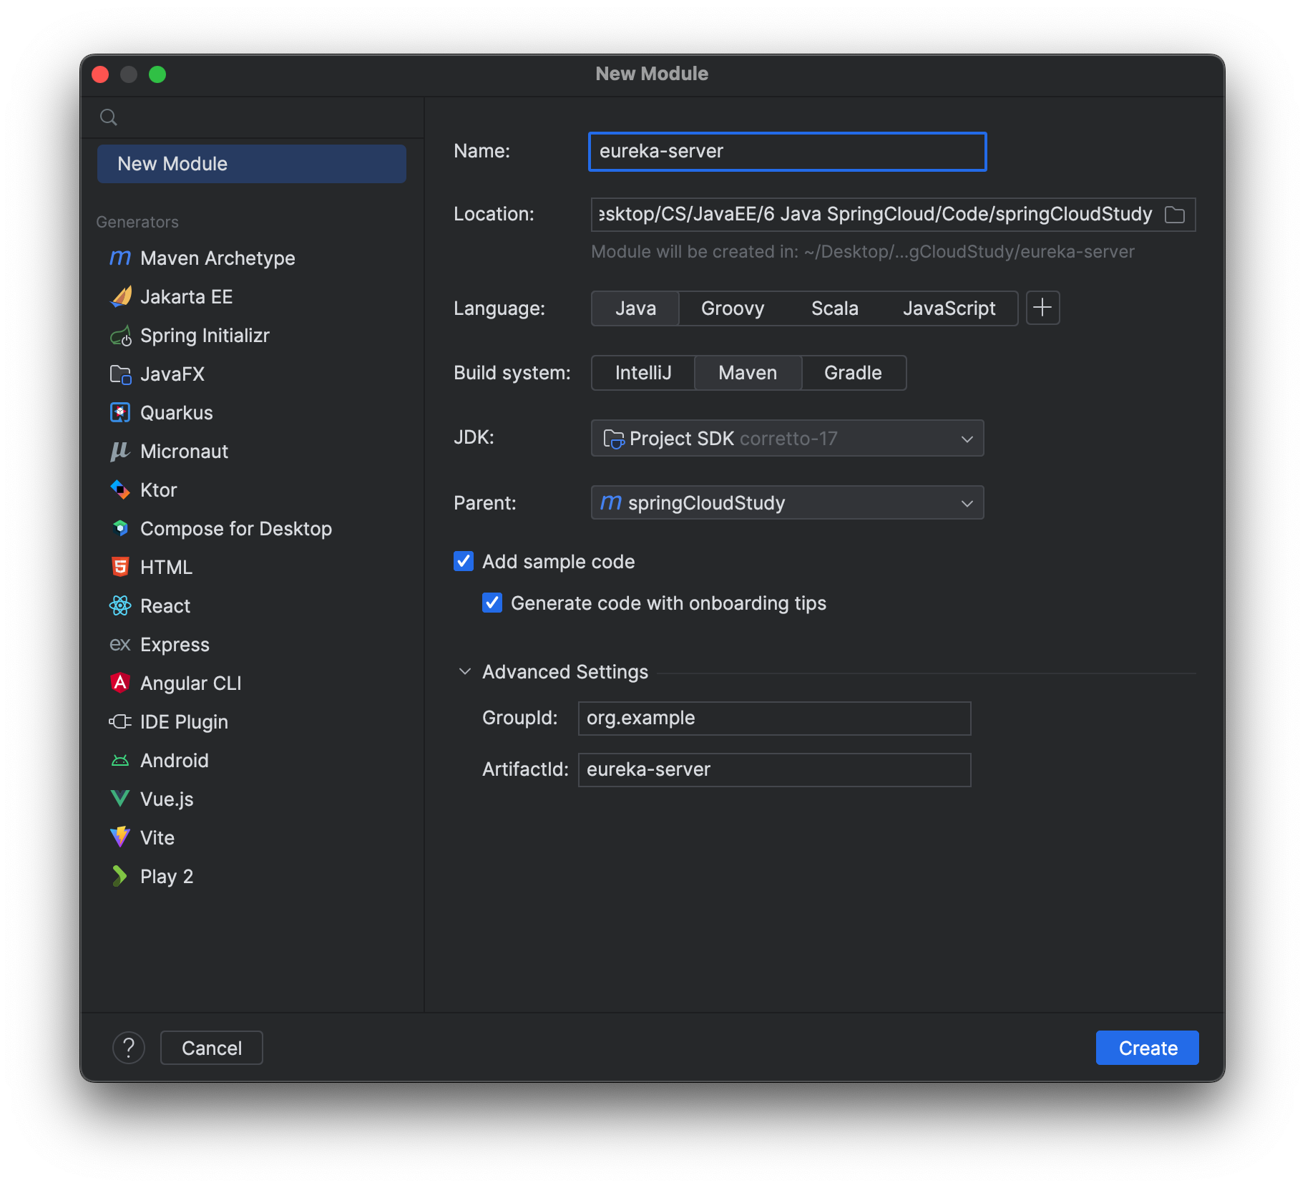The width and height of the screenshot is (1305, 1188).
Task: Choose the Quarkus generator
Action: 176,412
